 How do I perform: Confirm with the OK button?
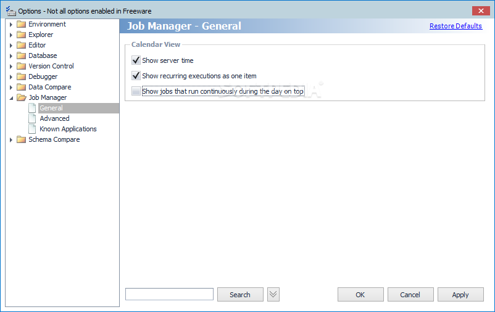click(x=360, y=295)
